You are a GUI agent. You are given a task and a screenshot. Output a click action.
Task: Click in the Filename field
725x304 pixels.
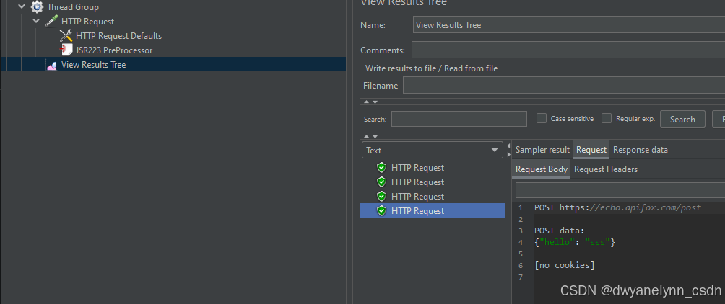(x=564, y=85)
